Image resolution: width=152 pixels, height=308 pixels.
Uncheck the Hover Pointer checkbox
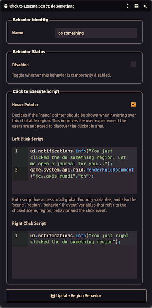coord(133,104)
